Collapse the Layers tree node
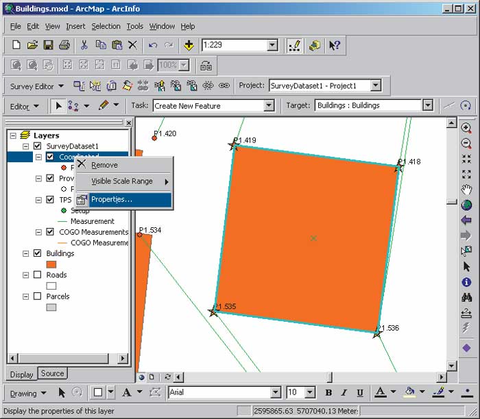 13,136
